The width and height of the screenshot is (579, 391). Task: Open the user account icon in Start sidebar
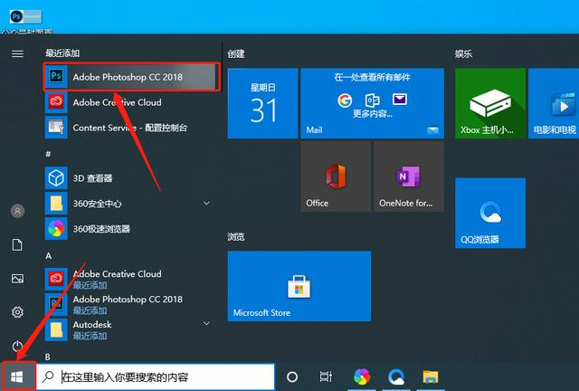[x=17, y=211]
